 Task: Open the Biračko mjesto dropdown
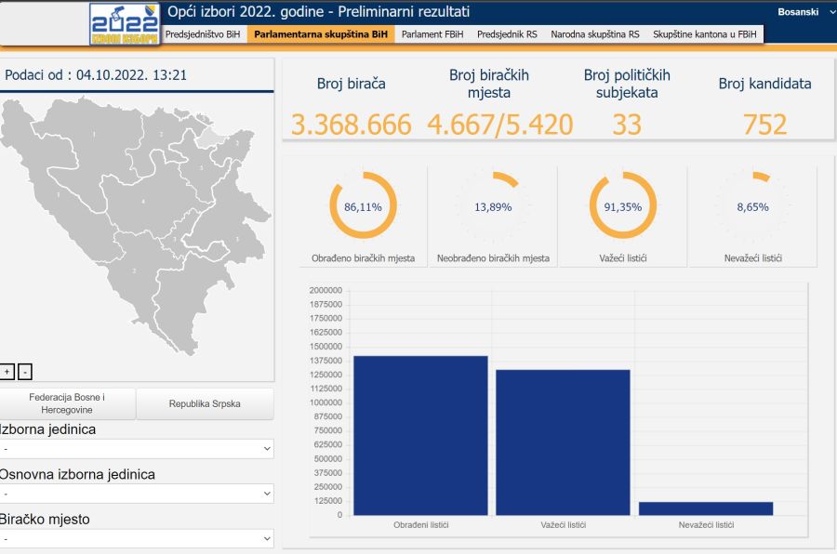click(x=137, y=538)
